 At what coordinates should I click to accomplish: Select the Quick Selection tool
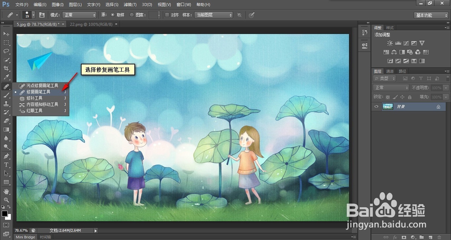coord(6,60)
